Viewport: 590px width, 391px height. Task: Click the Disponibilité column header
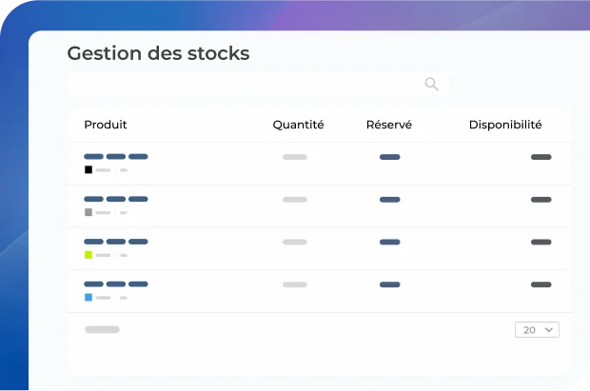point(505,125)
